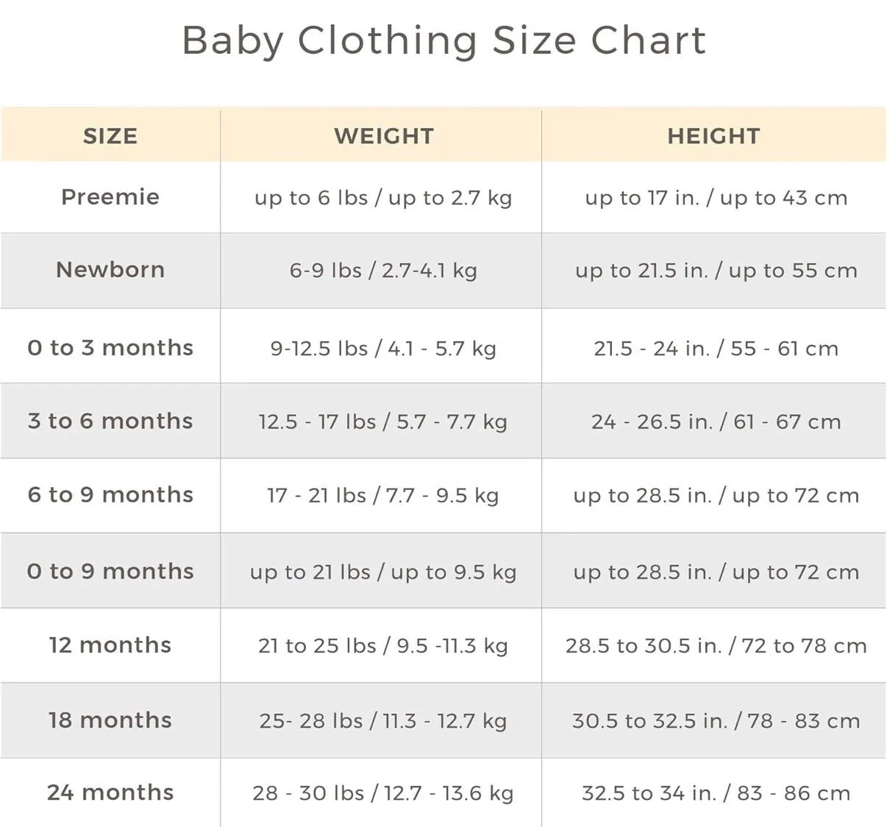Click the 24 months size label
The image size is (887, 827).
coord(110,792)
